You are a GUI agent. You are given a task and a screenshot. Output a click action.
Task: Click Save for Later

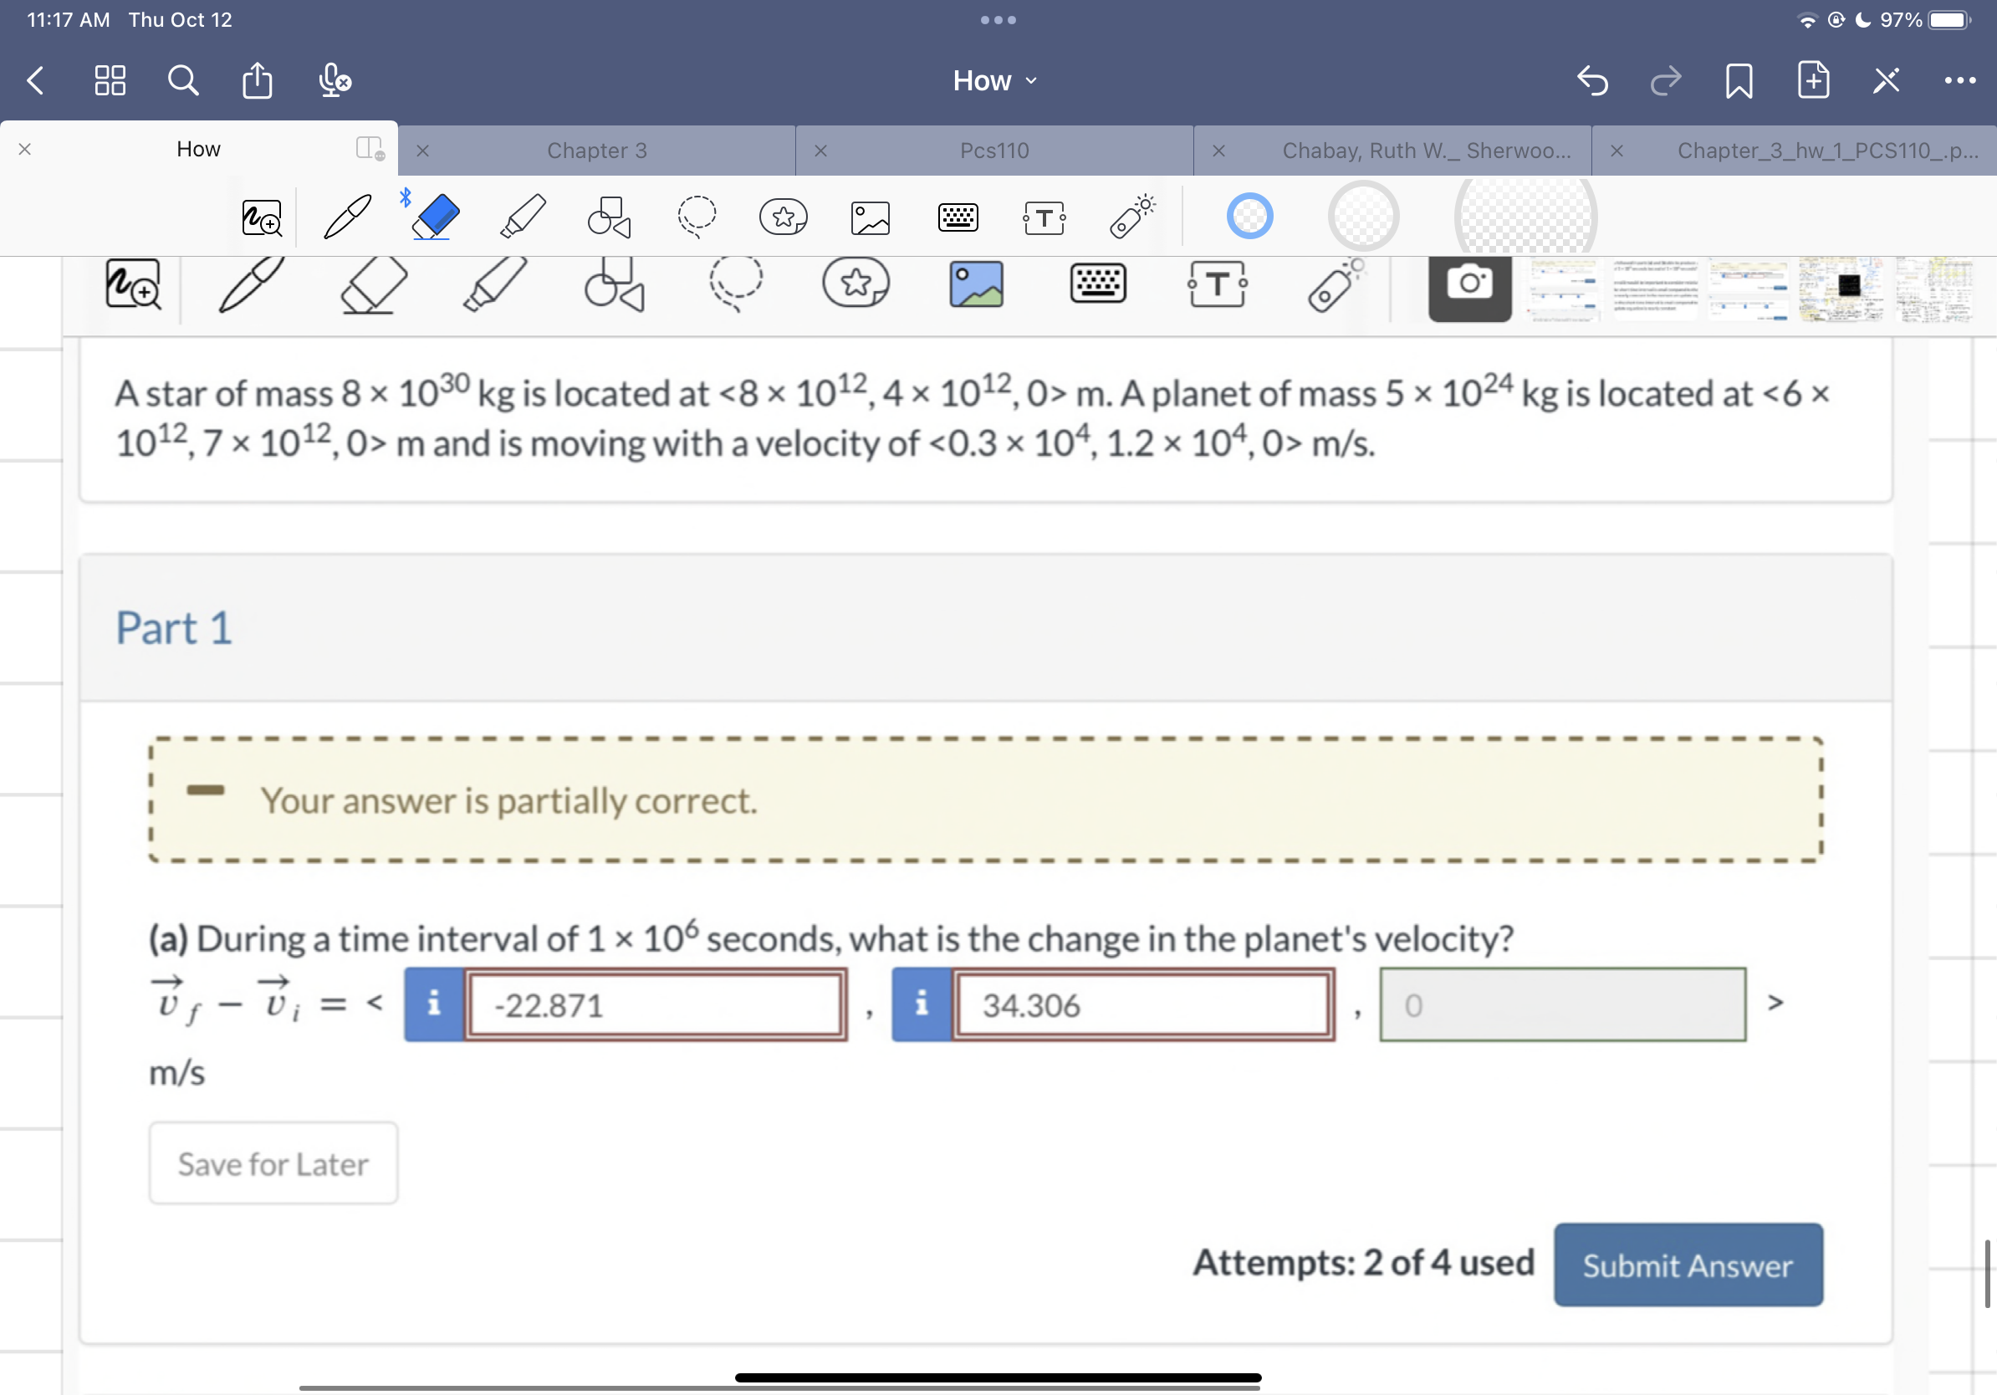(x=273, y=1162)
